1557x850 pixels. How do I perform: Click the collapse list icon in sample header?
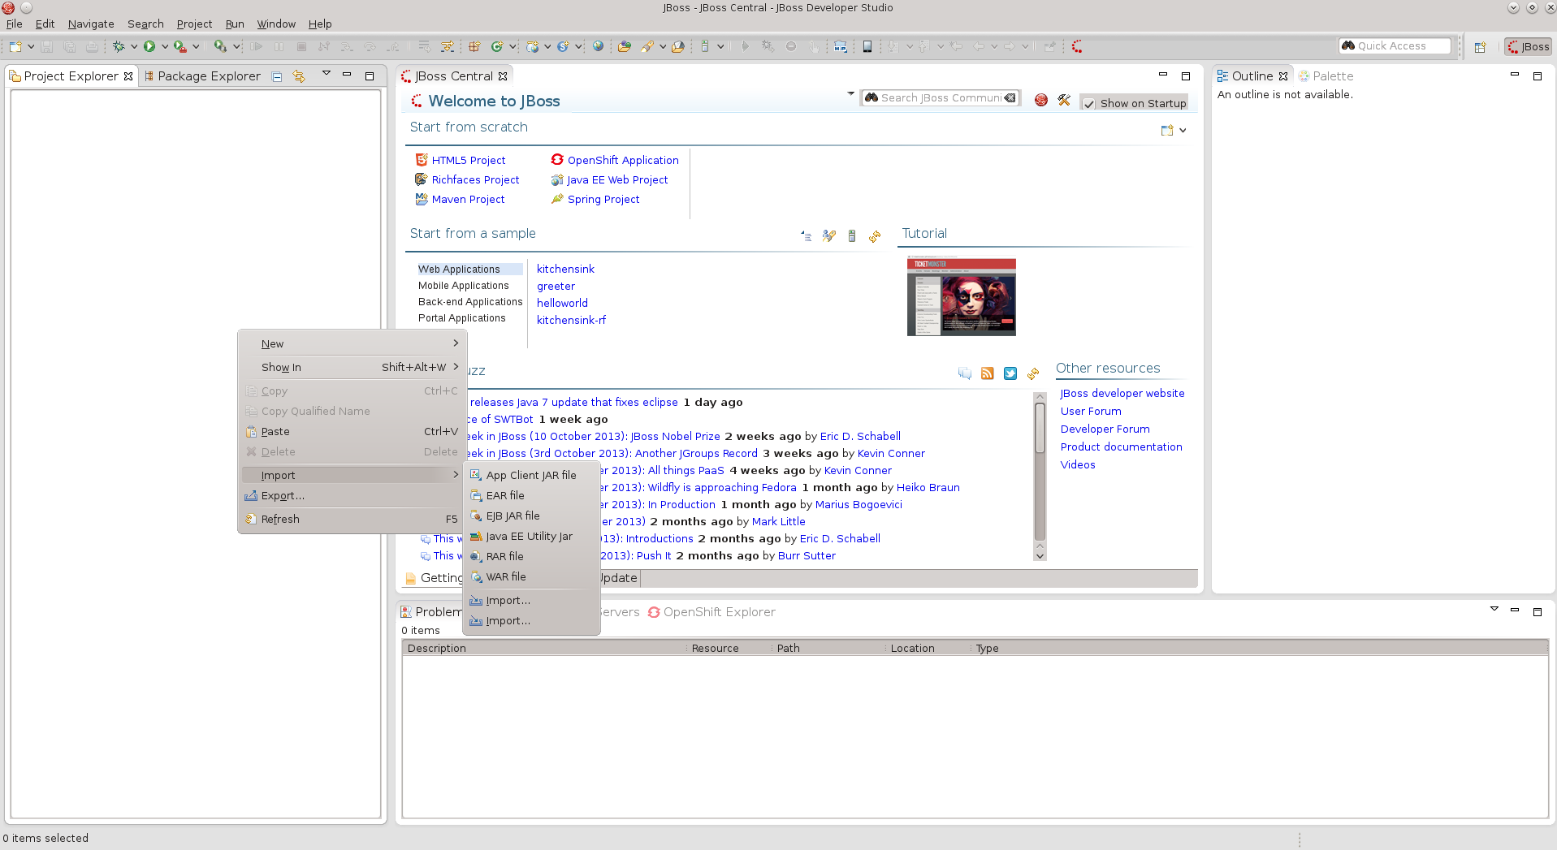click(807, 236)
